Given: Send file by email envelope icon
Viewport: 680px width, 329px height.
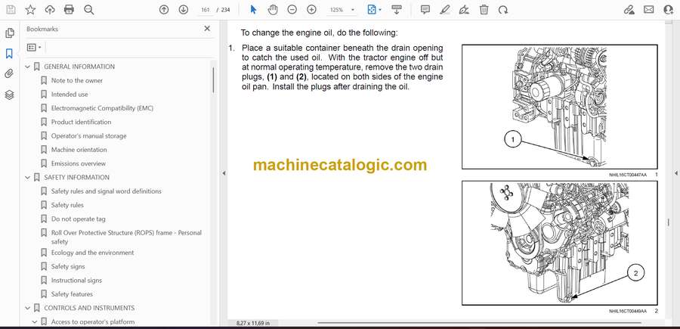Looking at the screenshot, I should coord(649,10).
